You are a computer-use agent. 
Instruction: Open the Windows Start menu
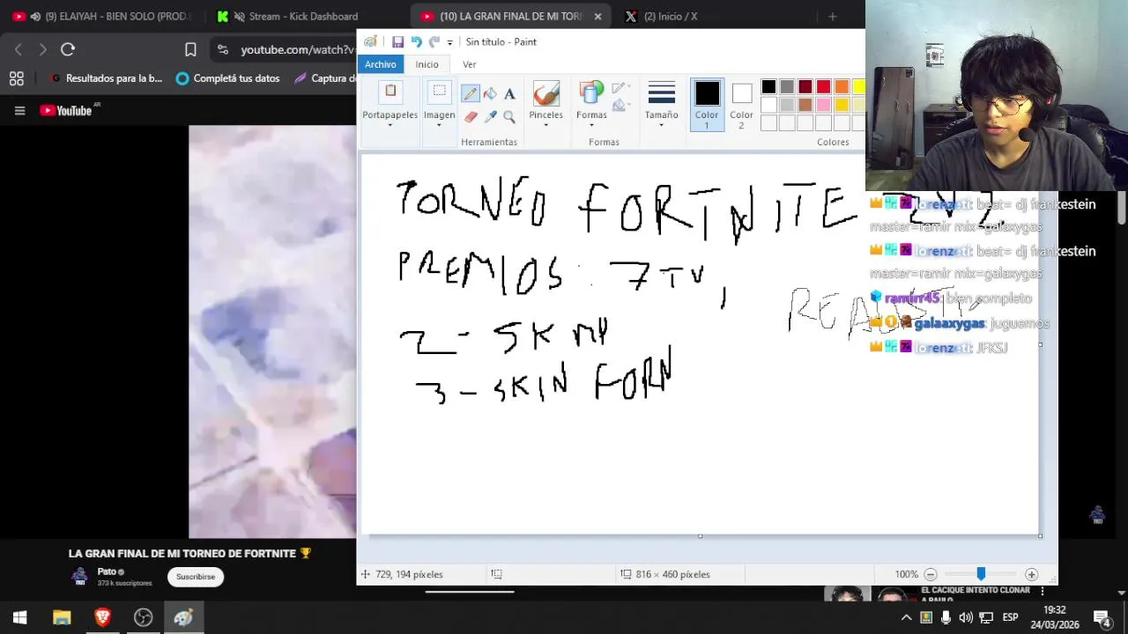click(19, 617)
